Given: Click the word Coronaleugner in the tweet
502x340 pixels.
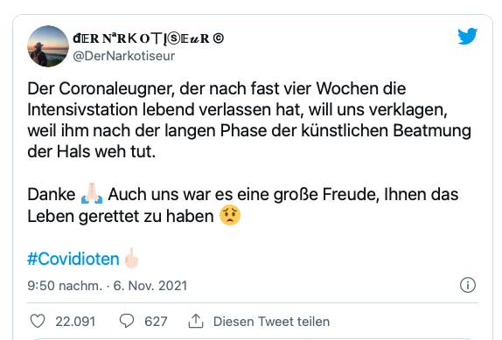Looking at the screenshot, I should point(116,88).
